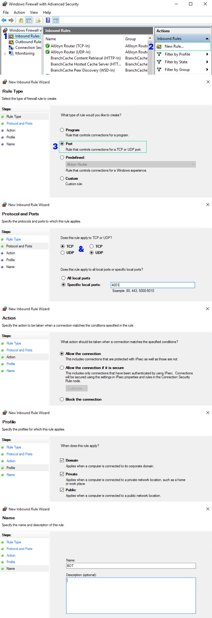Image resolution: width=212 pixels, height=618 pixels.
Task: Click the Export List toolbar icon
Action: coord(38,20)
